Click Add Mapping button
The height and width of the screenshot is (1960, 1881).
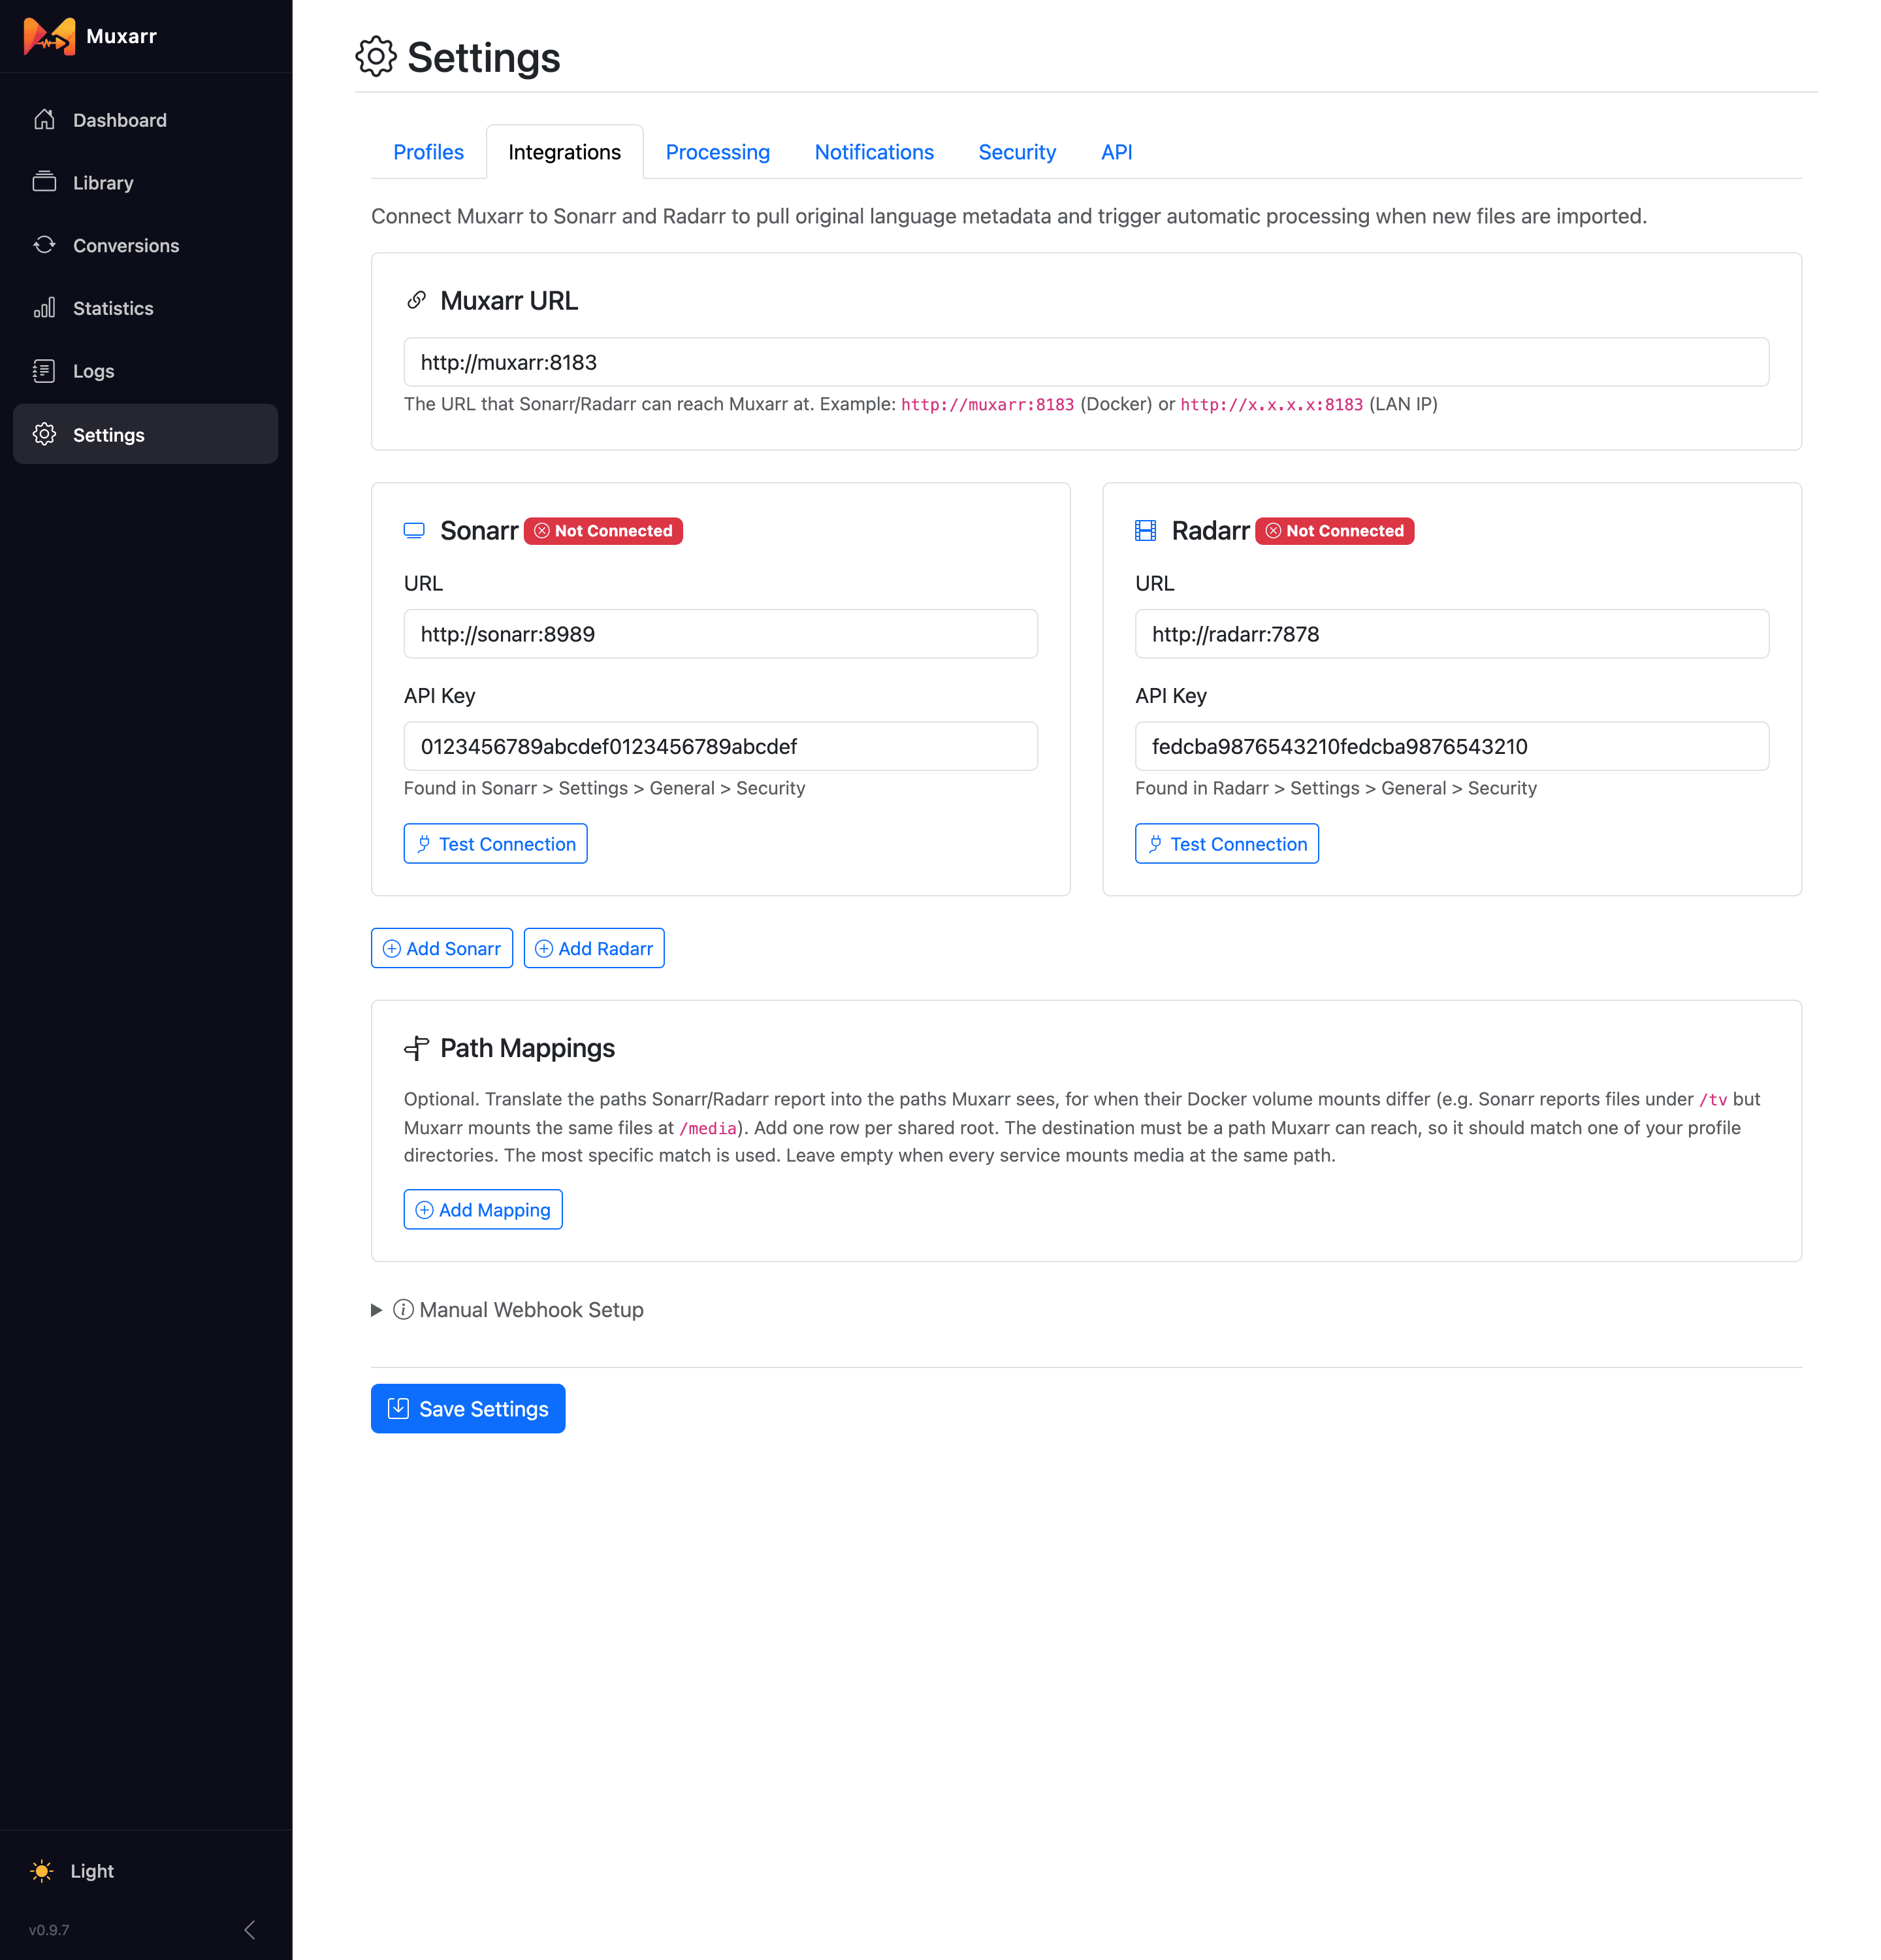[x=483, y=1210]
